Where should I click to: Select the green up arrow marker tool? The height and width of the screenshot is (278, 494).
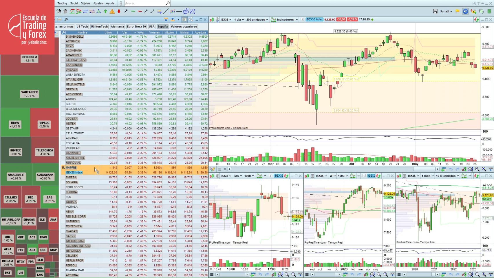[105, 11]
